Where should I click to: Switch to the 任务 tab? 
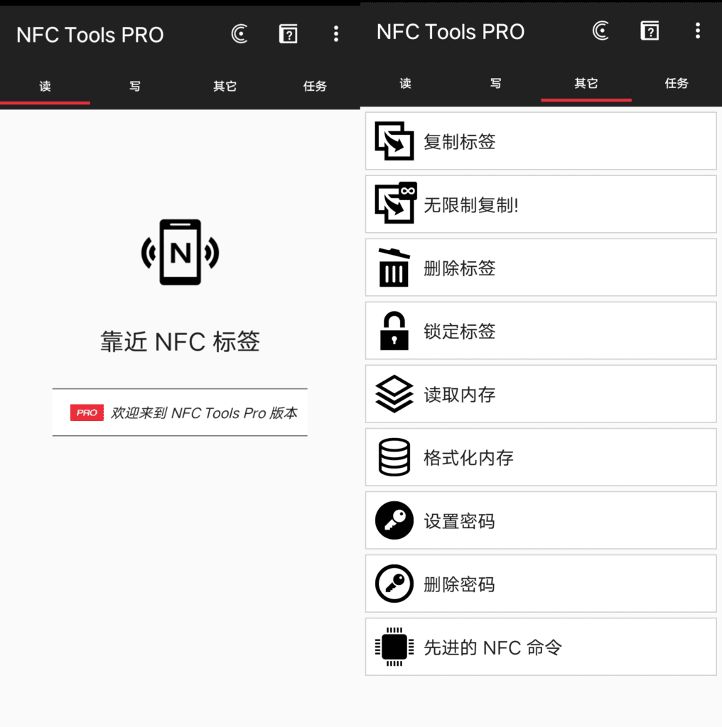click(677, 84)
